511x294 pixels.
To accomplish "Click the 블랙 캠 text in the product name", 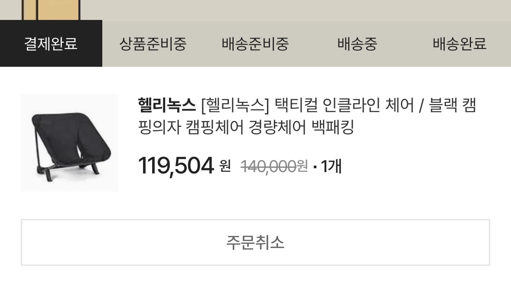I will tap(452, 105).
